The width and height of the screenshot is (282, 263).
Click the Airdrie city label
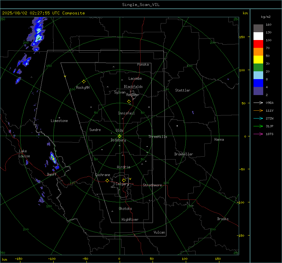[123, 167]
